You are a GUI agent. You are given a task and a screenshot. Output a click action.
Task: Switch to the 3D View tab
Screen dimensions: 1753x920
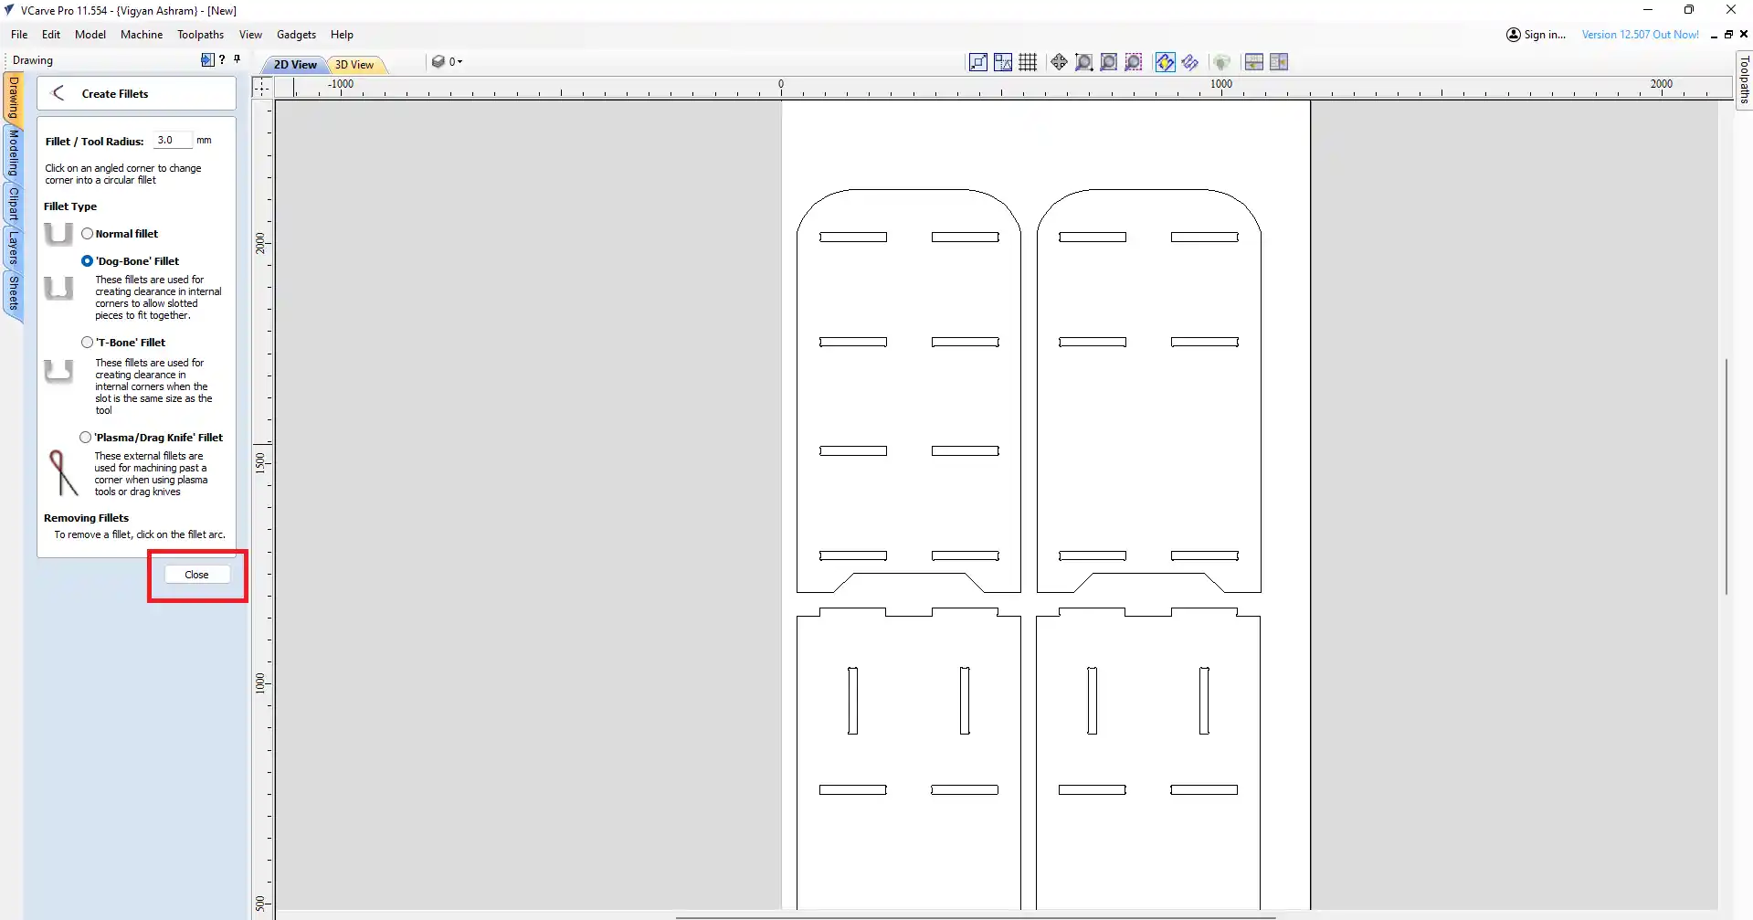[354, 64]
